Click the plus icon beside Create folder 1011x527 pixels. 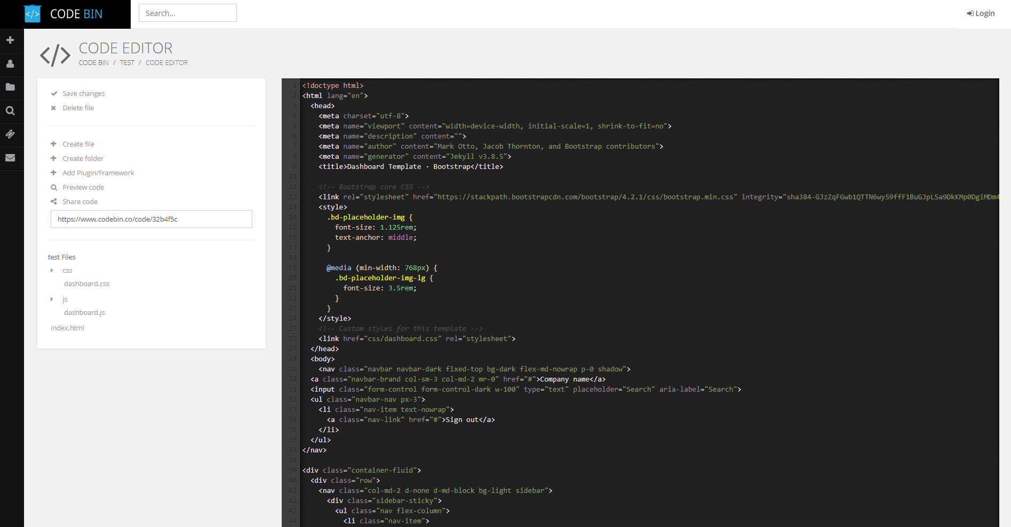pyautogui.click(x=53, y=158)
